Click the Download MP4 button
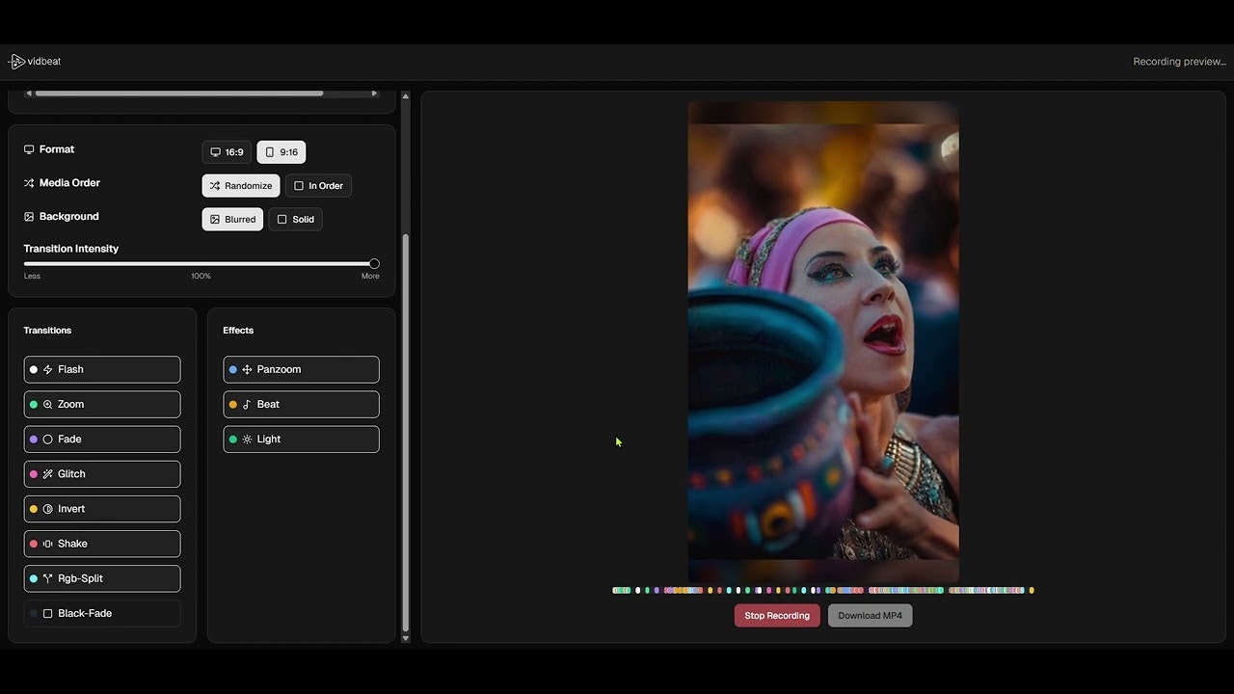This screenshot has width=1234, height=694. tap(870, 615)
